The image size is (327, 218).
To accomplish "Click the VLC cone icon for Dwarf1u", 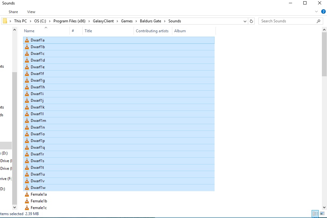I will point(27,174).
